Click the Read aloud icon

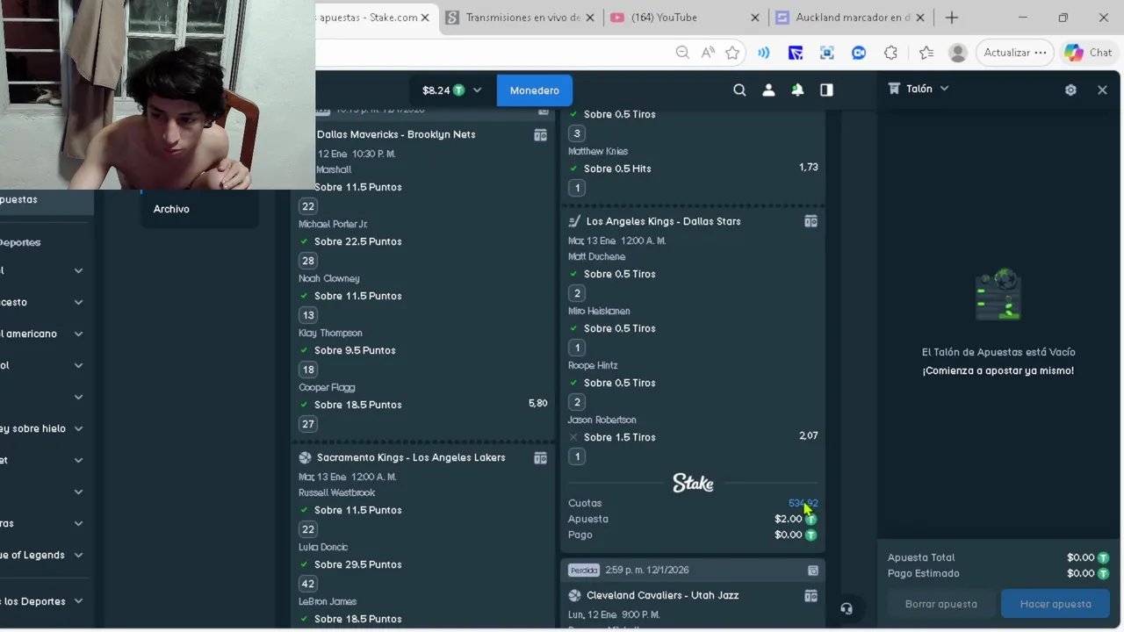[708, 53]
